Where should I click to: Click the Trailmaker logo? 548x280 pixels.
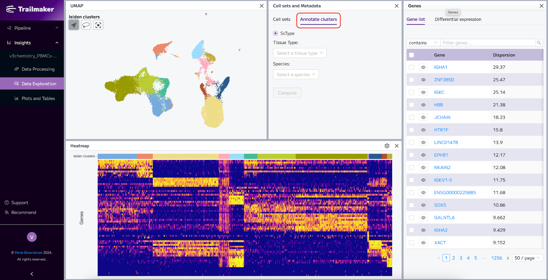tap(30, 9)
